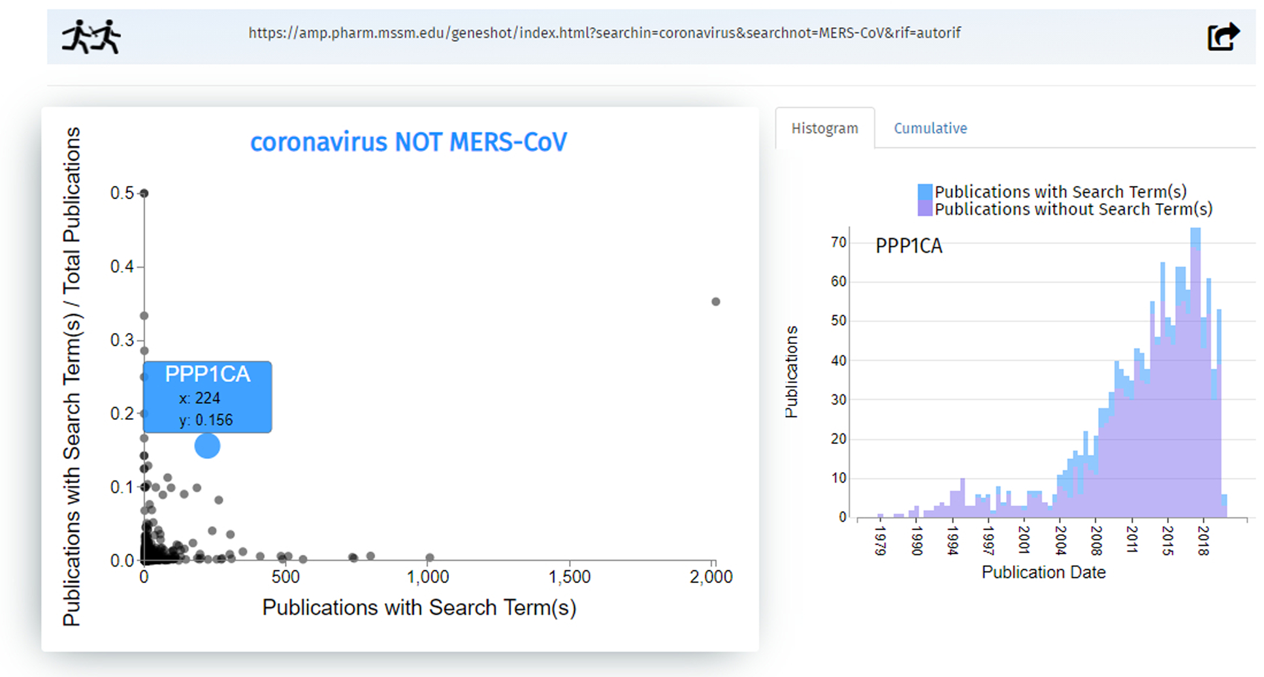Image resolution: width=1264 pixels, height=677 pixels.
Task: Click the share link icon
Action: [1223, 37]
